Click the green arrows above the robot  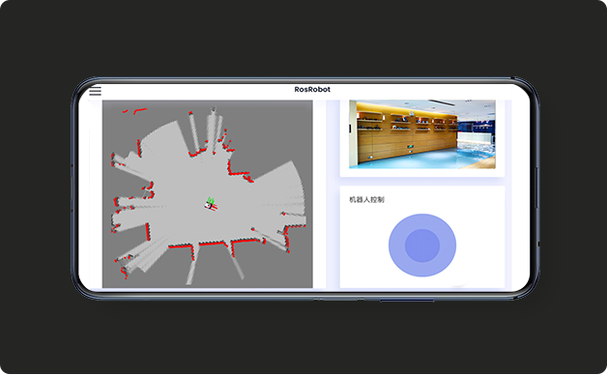[x=211, y=200]
